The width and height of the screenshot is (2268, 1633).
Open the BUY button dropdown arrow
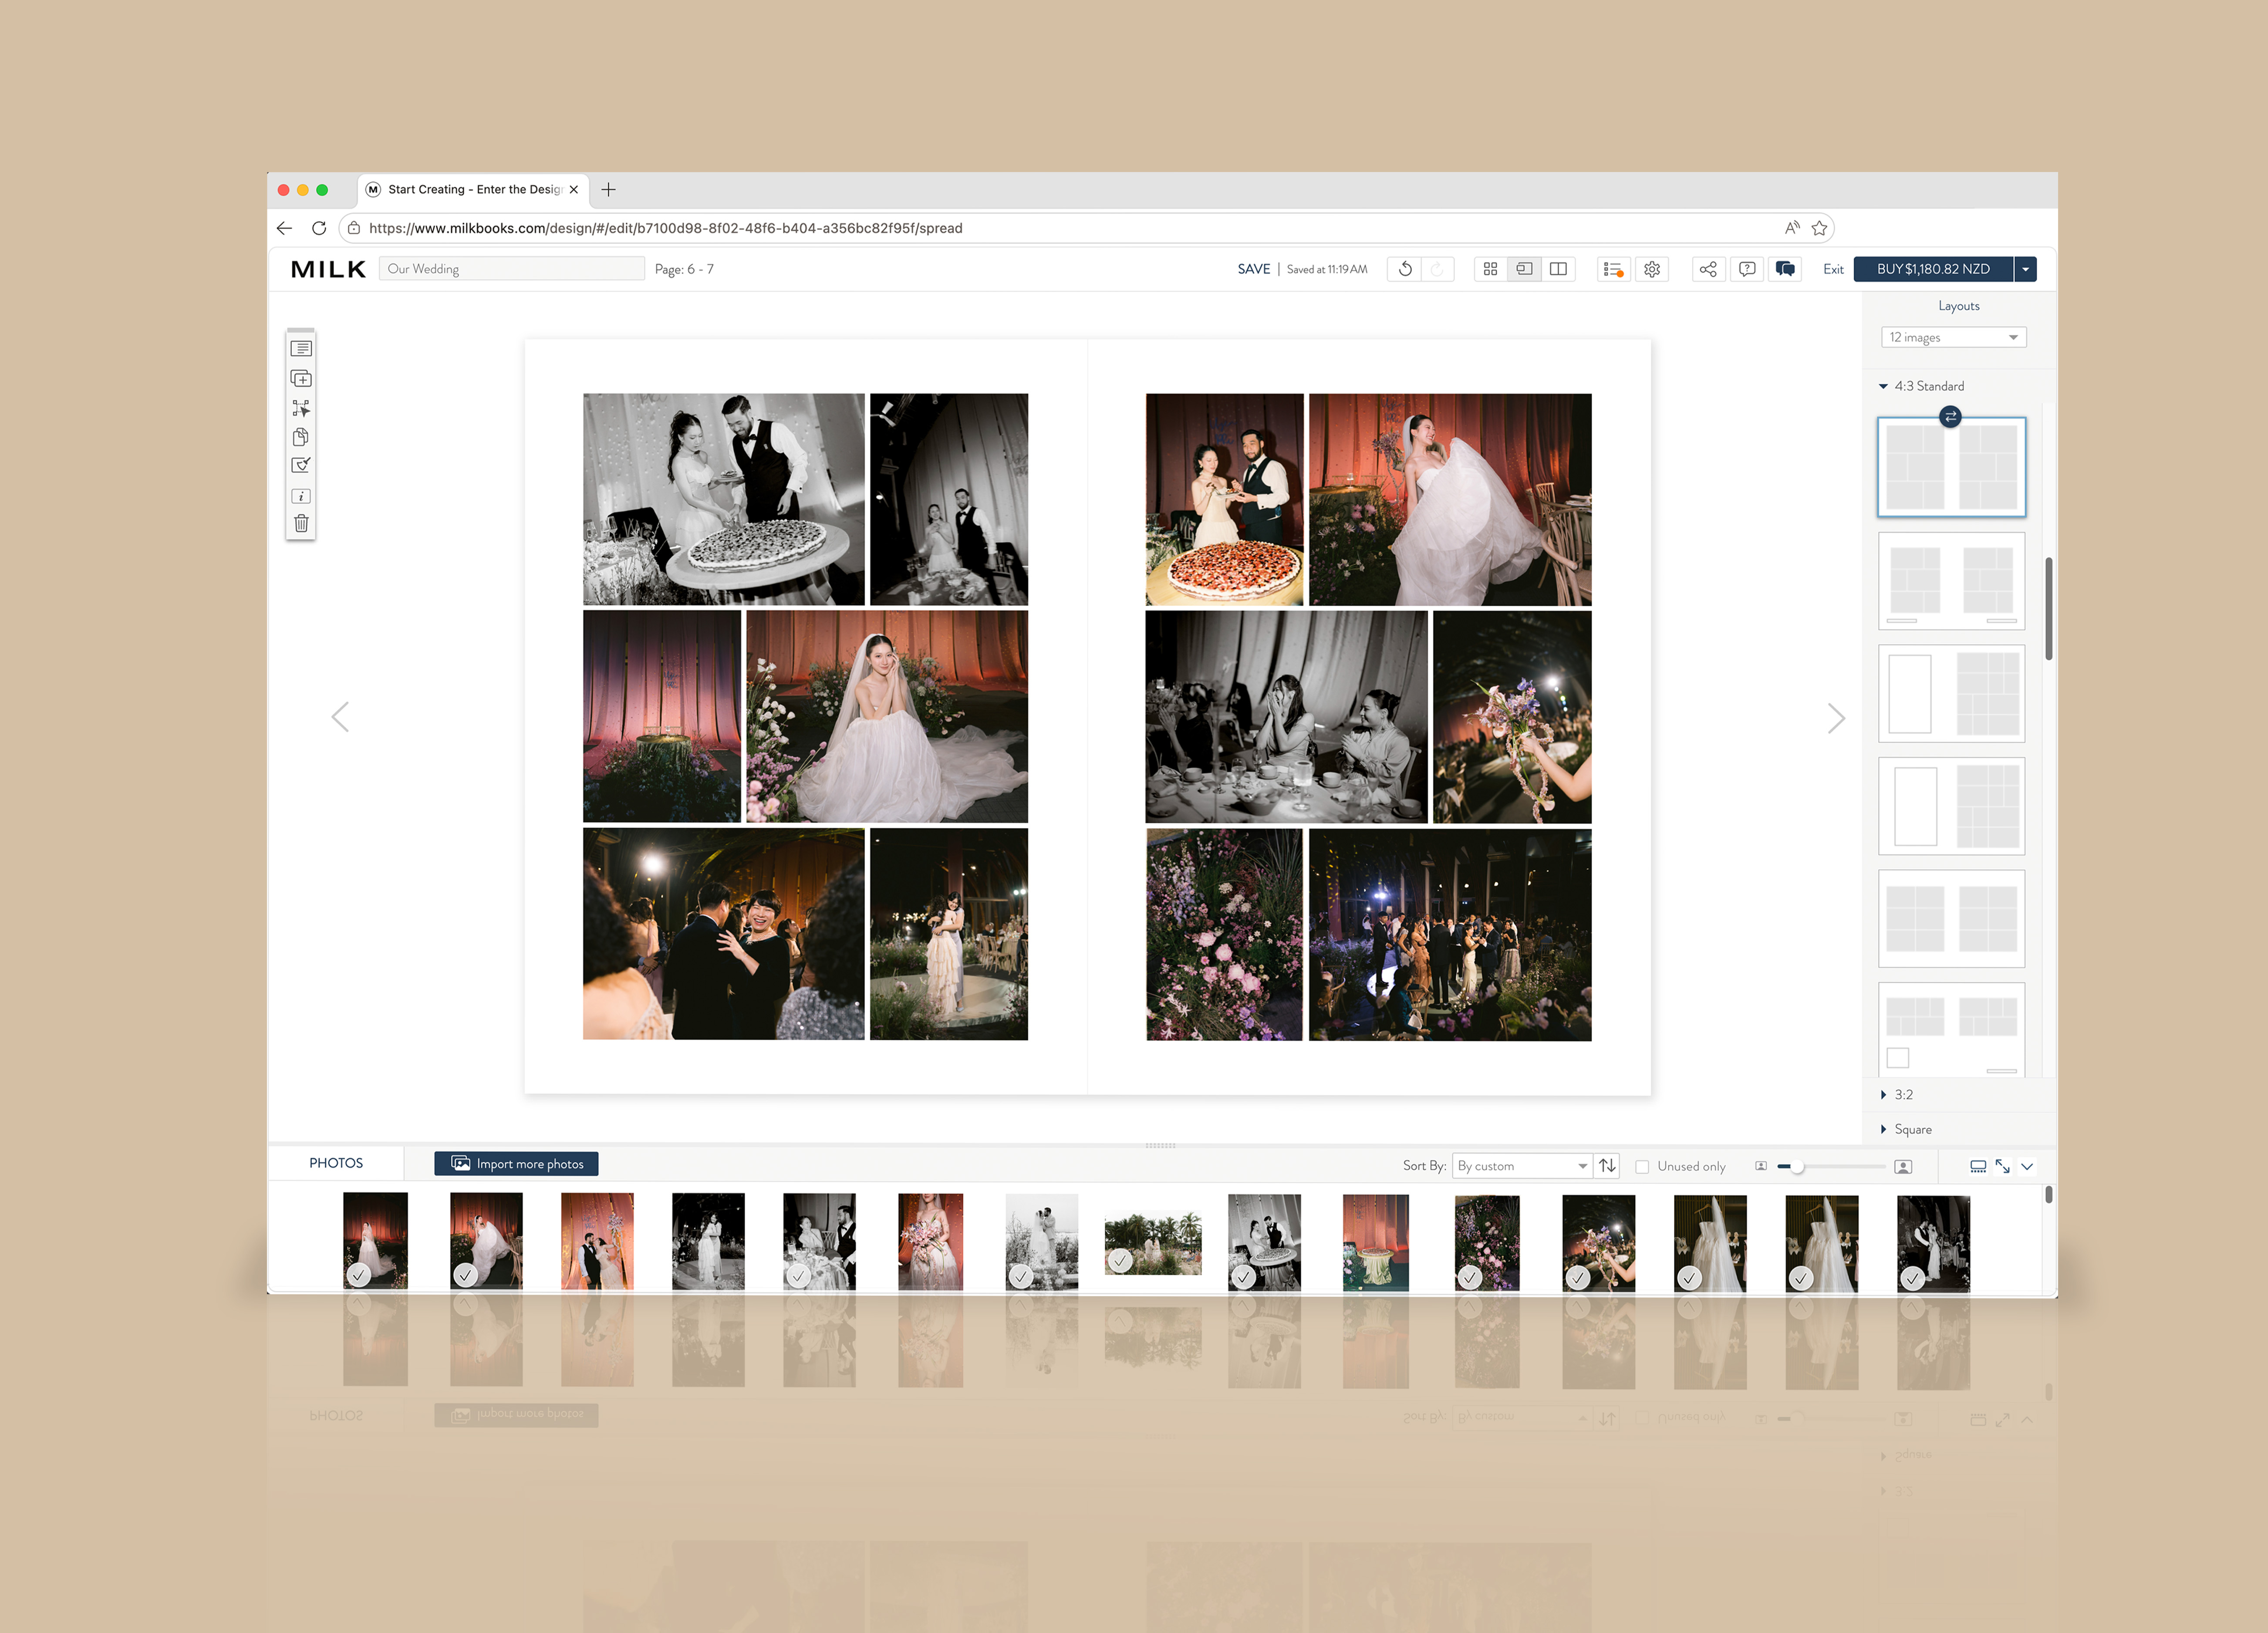click(x=2025, y=269)
